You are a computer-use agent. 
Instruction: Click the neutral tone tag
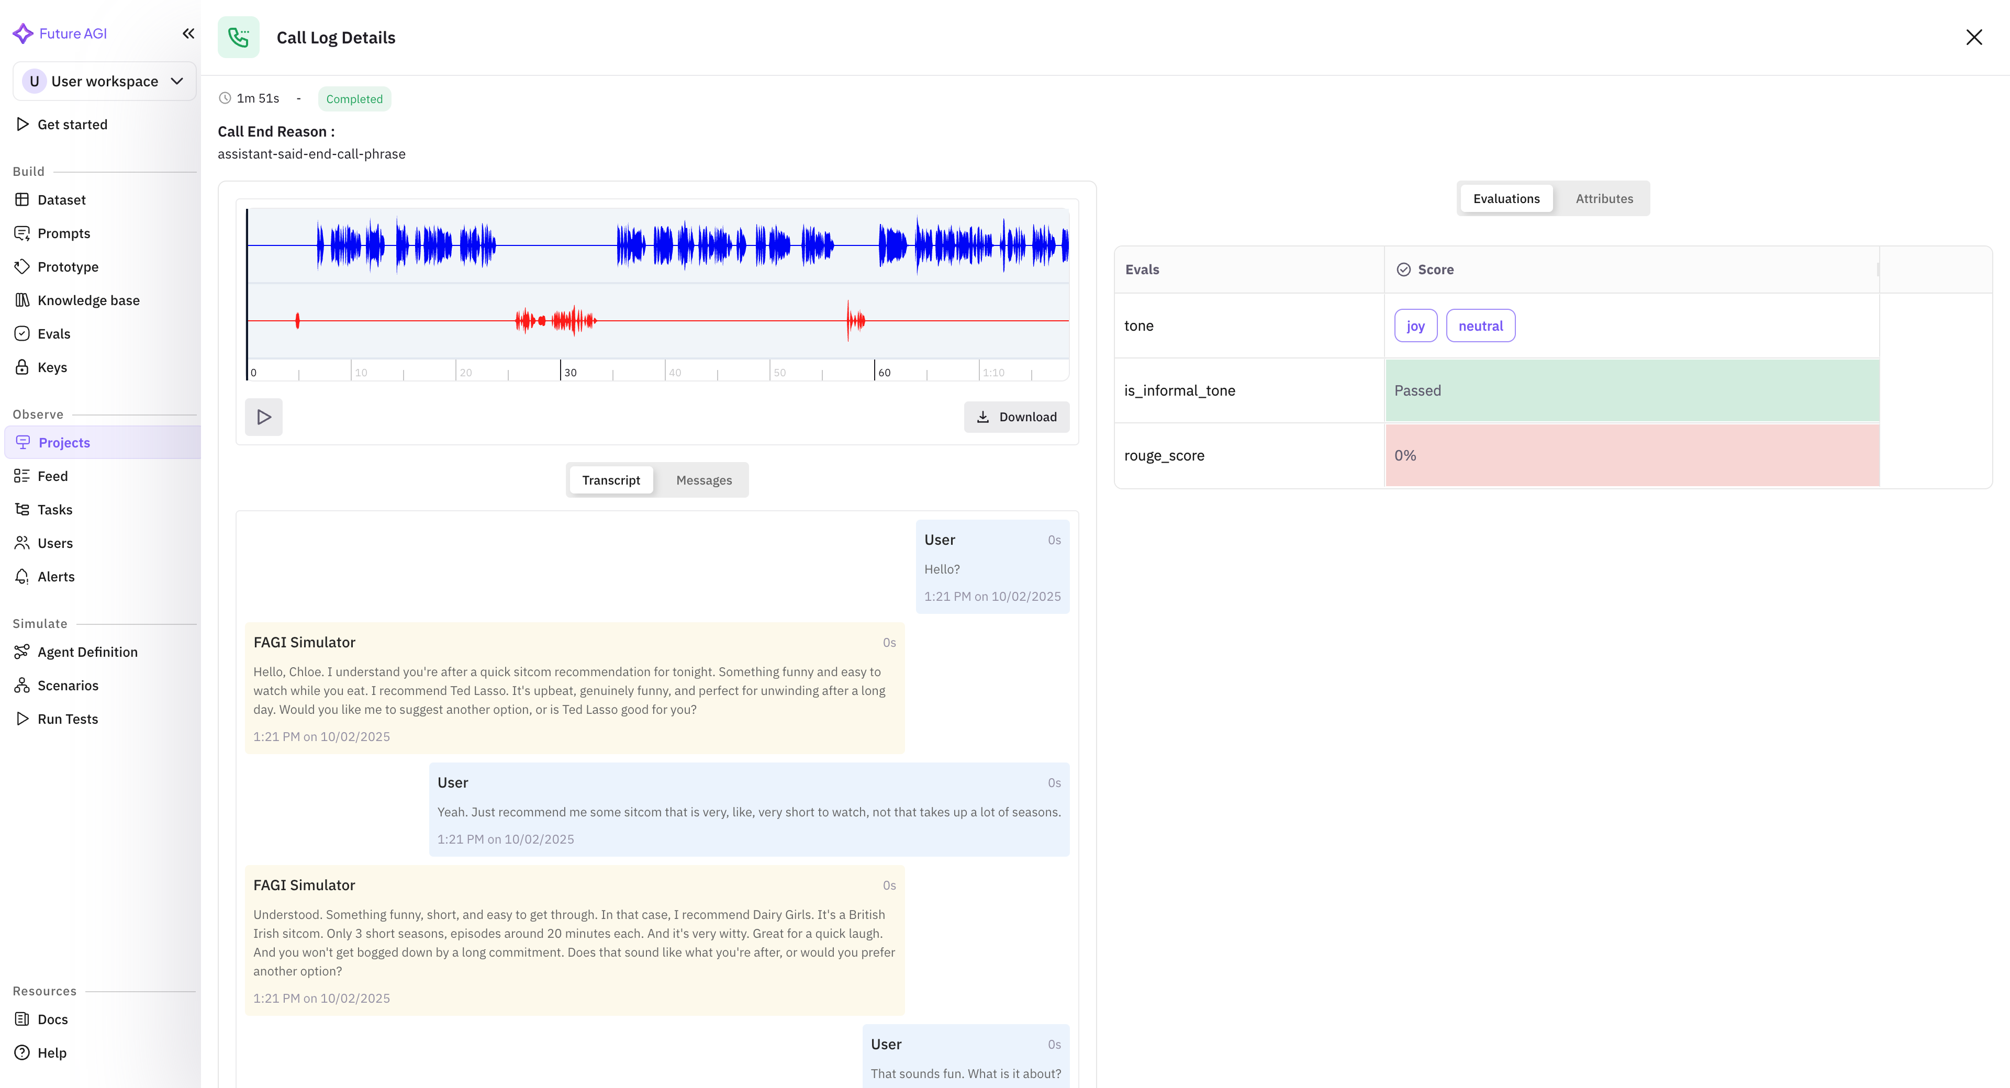(1480, 326)
